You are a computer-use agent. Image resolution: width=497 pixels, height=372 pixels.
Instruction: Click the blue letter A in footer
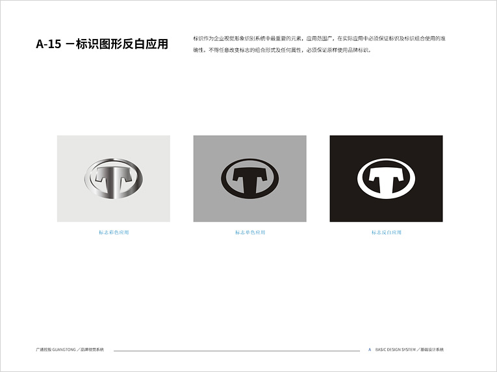(x=370, y=349)
